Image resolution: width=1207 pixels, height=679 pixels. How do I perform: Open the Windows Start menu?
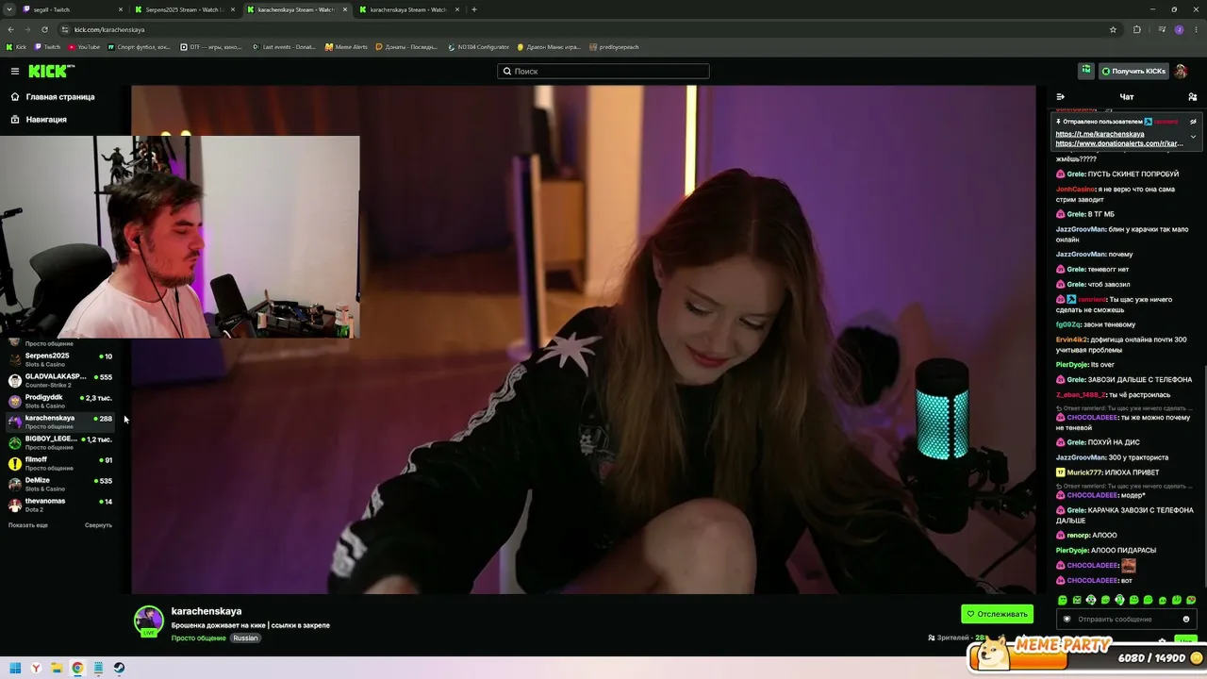(x=15, y=668)
